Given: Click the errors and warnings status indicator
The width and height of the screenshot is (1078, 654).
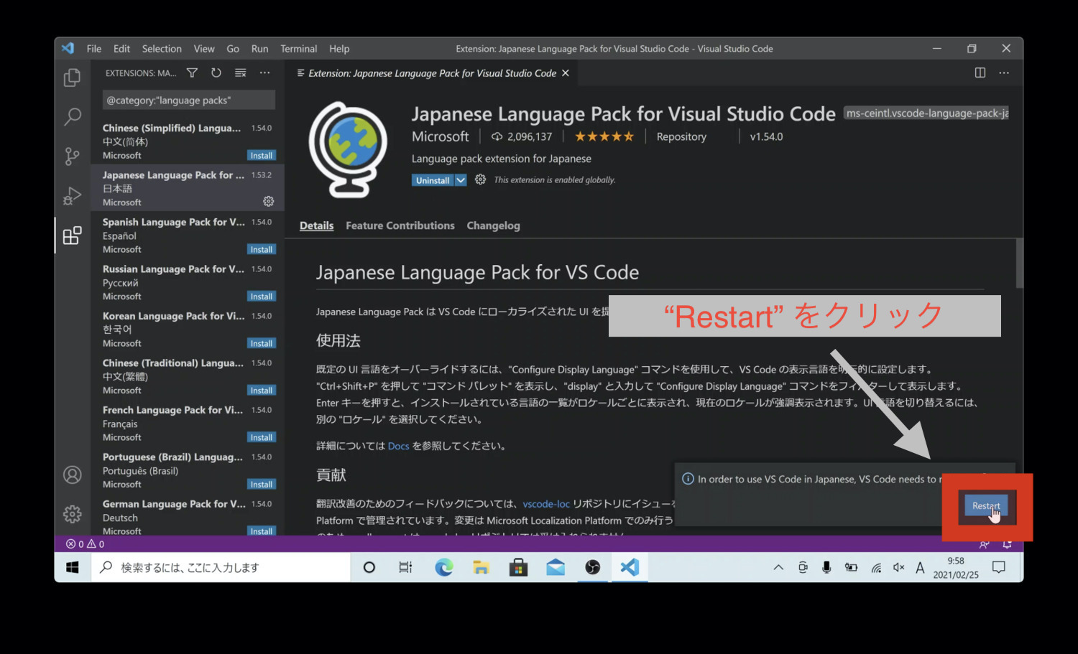Looking at the screenshot, I should click(x=85, y=544).
